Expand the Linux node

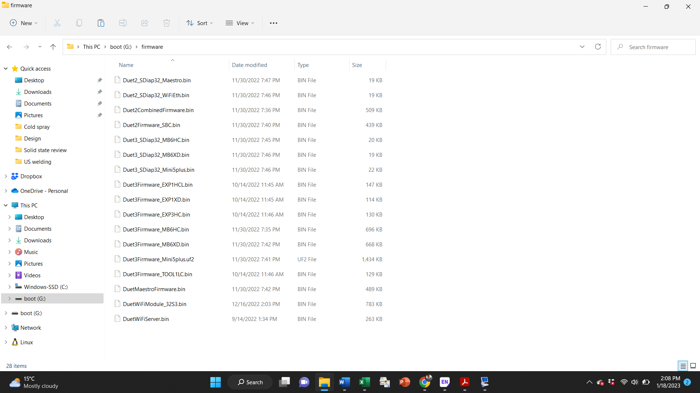pos(6,342)
